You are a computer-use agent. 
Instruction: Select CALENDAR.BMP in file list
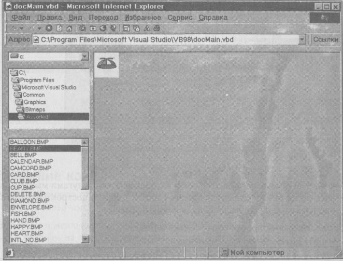click(x=32, y=162)
